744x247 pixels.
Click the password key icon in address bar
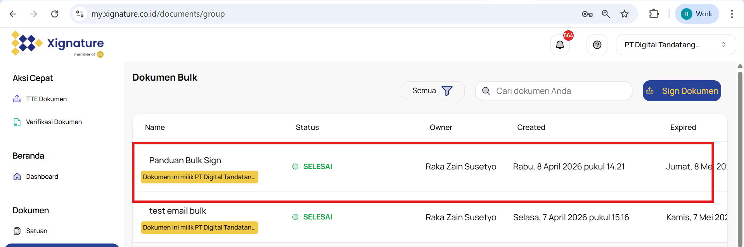(587, 14)
